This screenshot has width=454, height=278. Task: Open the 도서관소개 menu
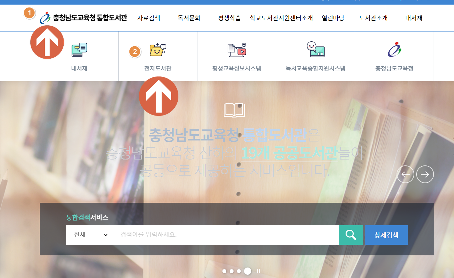click(x=373, y=18)
